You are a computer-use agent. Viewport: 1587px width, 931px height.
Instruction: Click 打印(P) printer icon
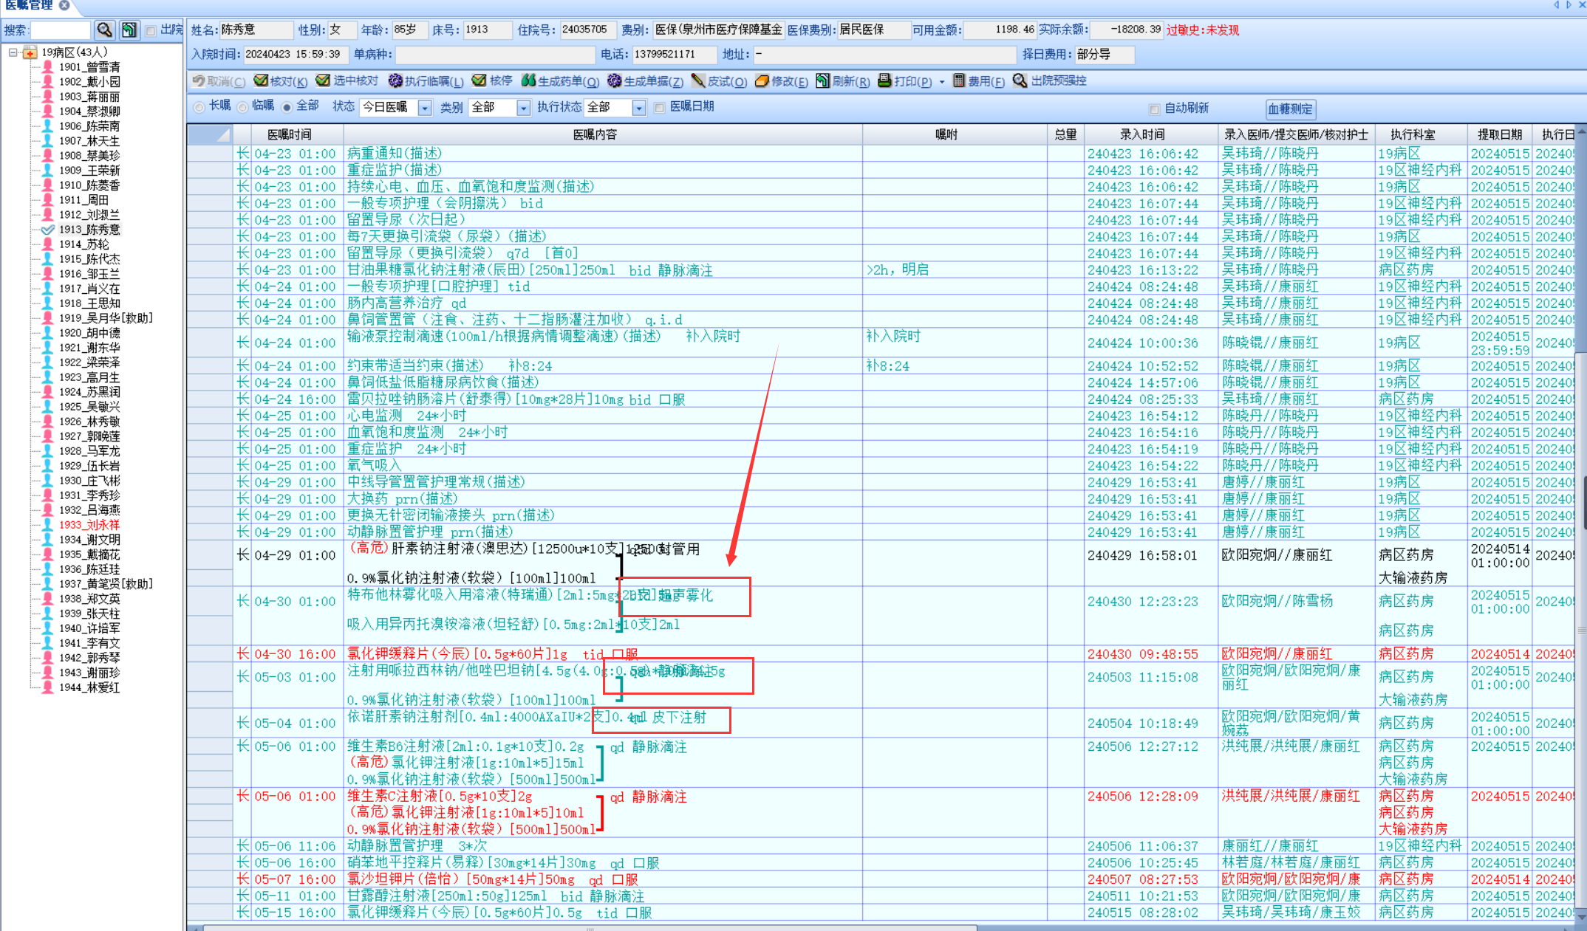(884, 80)
